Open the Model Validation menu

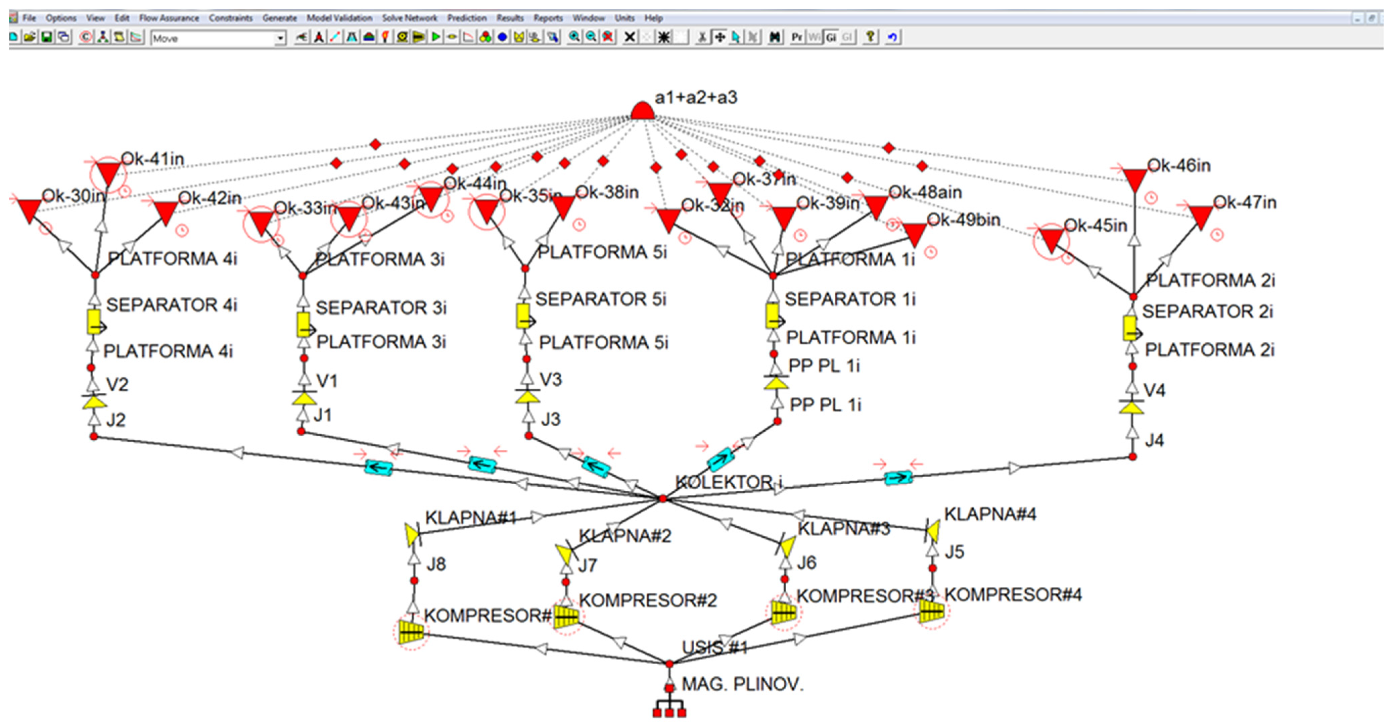point(339,18)
